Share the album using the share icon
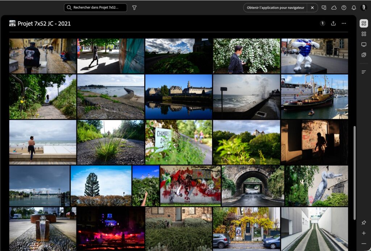 (333, 23)
